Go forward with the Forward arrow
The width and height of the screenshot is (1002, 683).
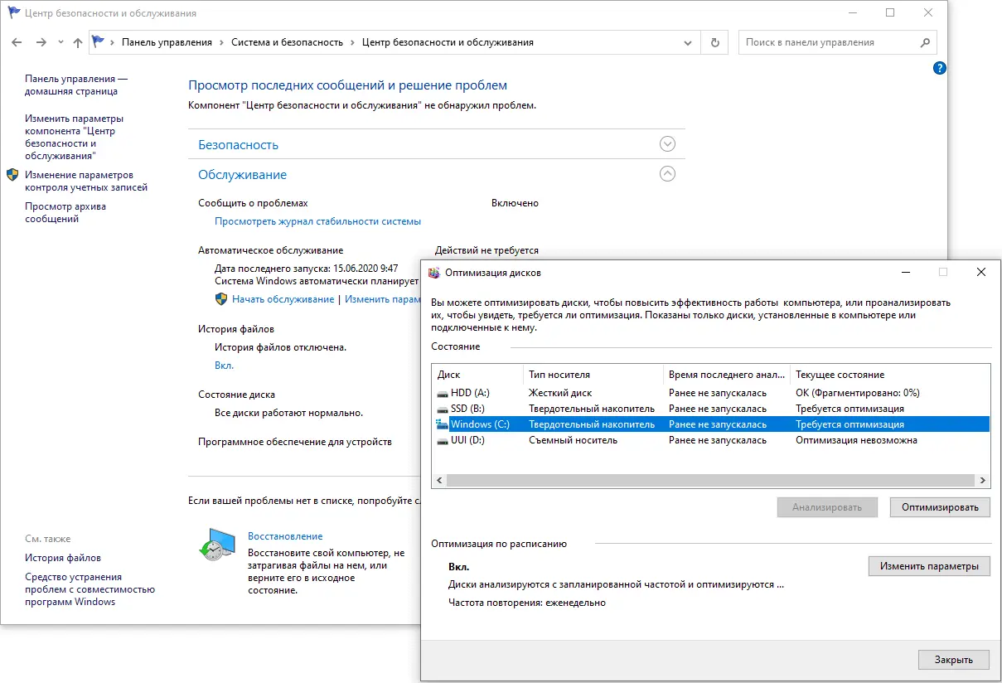tap(41, 42)
